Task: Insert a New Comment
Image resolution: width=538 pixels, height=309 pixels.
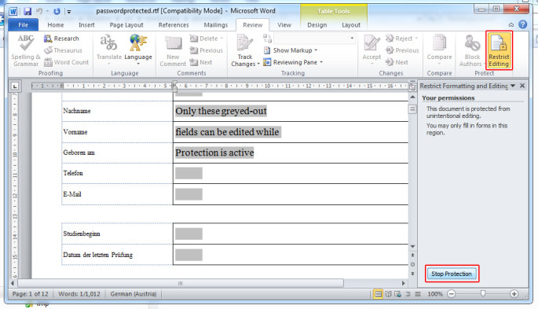Action: pyautogui.click(x=173, y=50)
